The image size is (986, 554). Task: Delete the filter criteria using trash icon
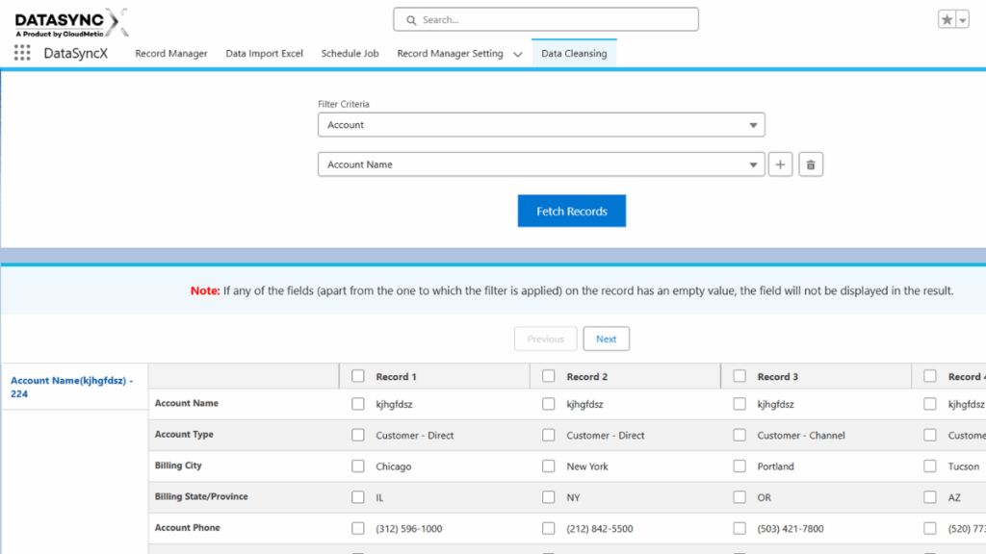[811, 164]
